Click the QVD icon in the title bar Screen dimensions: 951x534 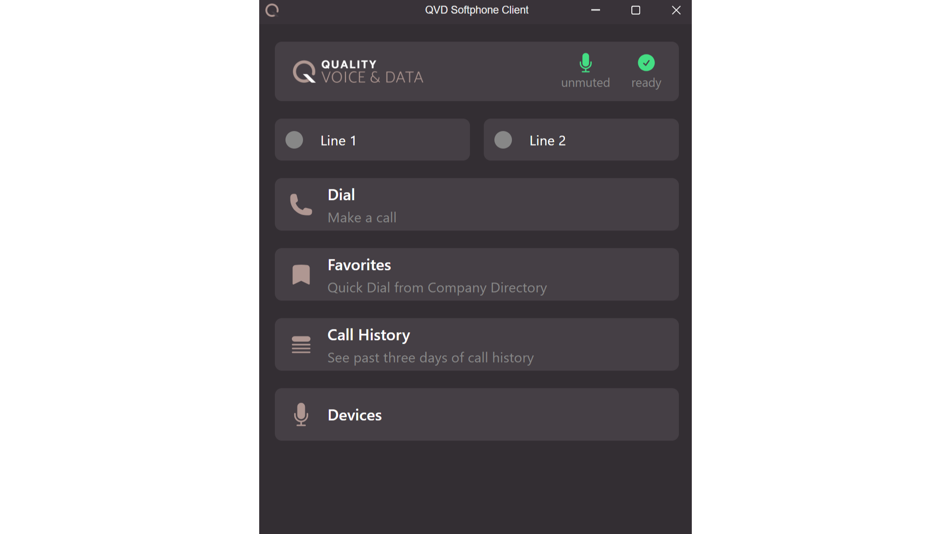272,10
